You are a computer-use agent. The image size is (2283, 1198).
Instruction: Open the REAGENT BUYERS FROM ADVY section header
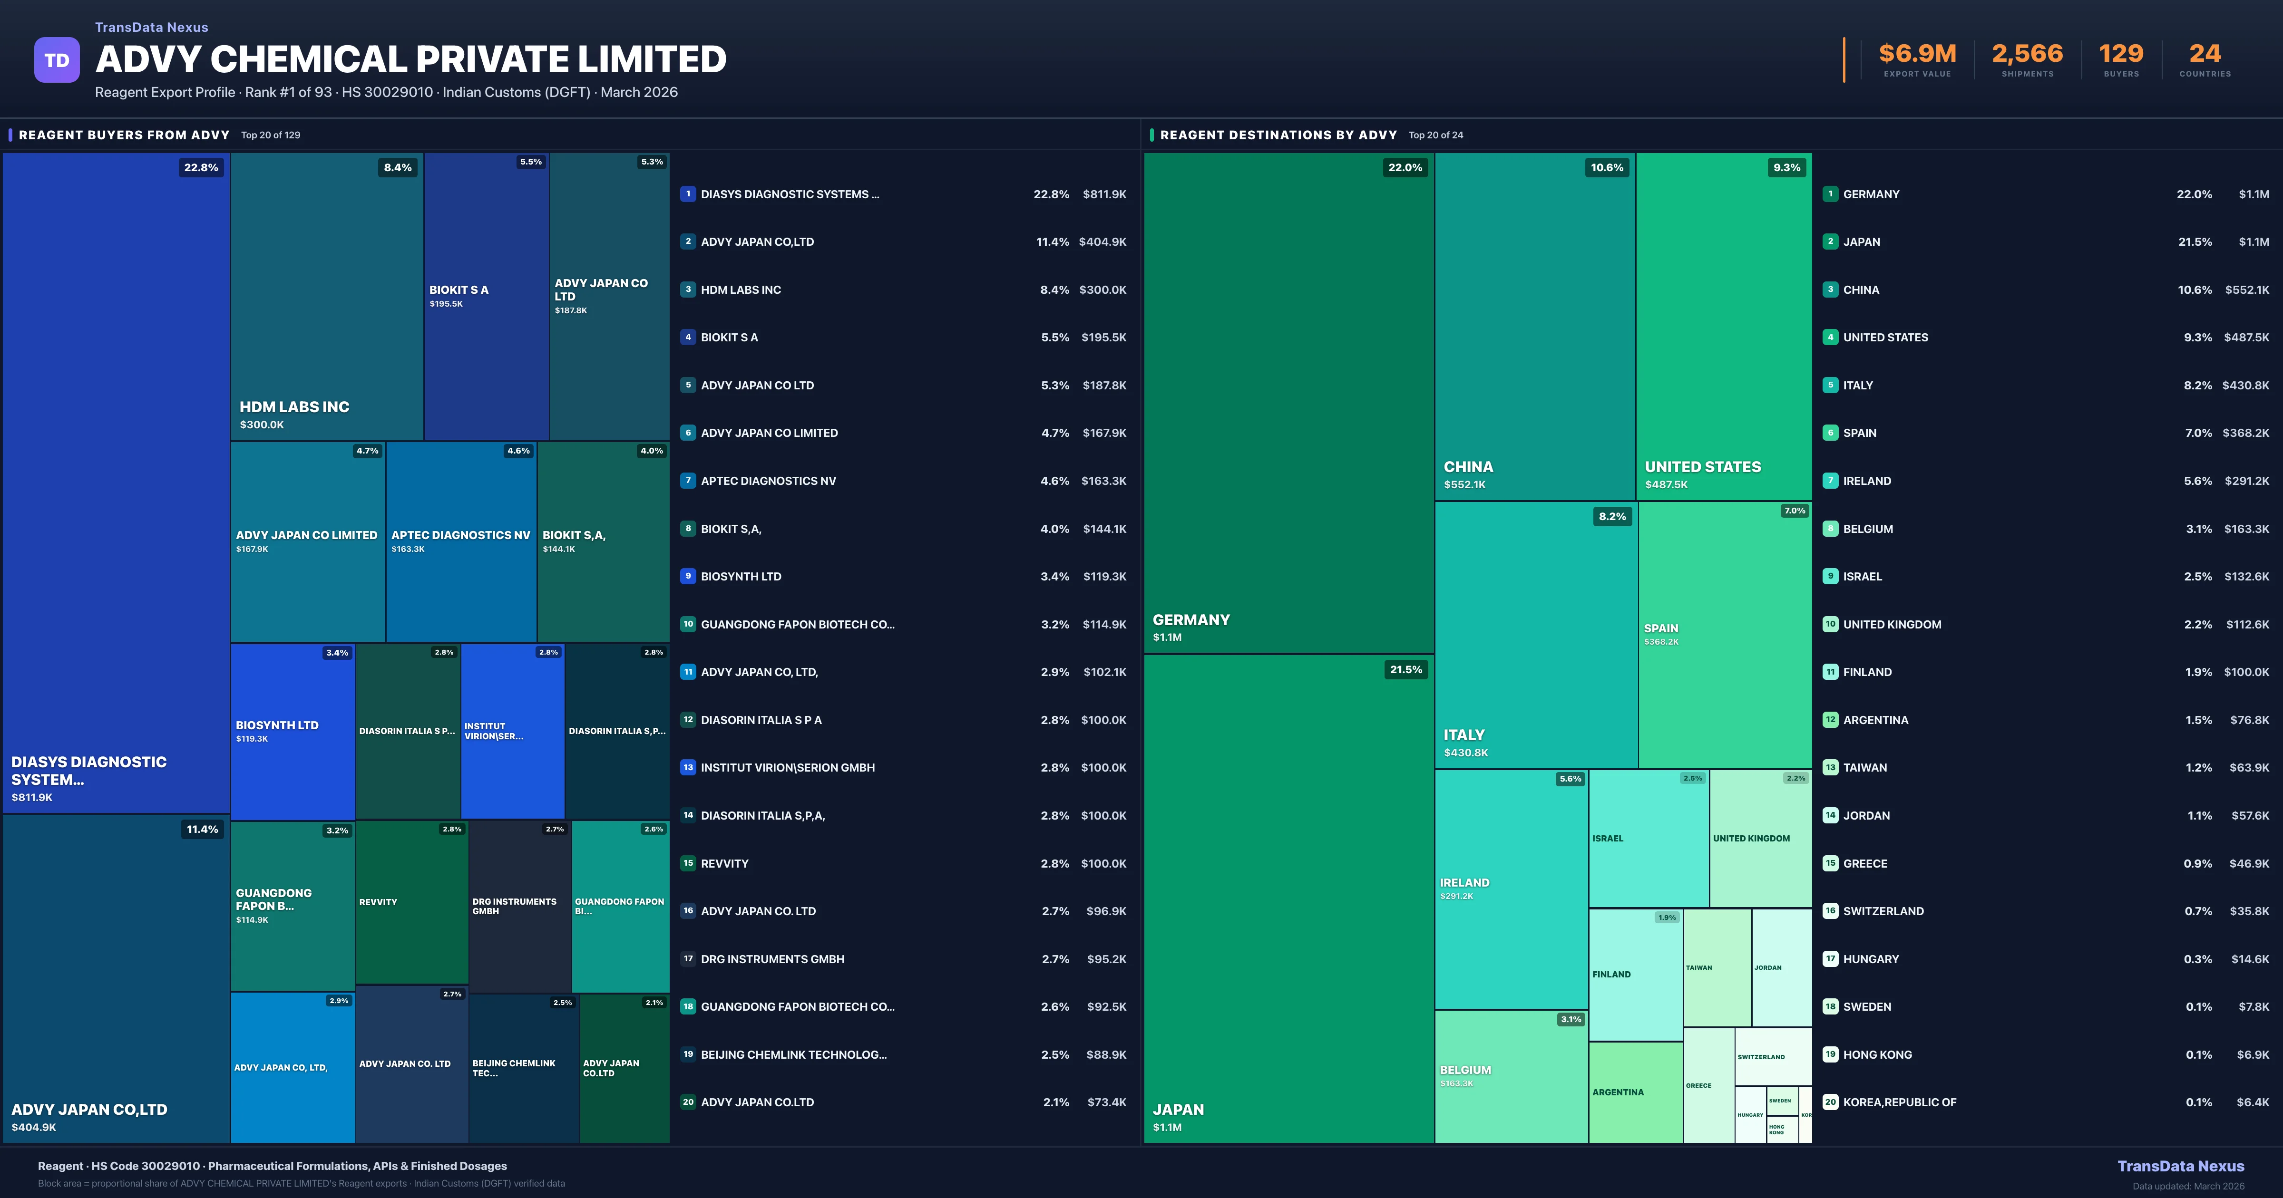click(x=124, y=135)
